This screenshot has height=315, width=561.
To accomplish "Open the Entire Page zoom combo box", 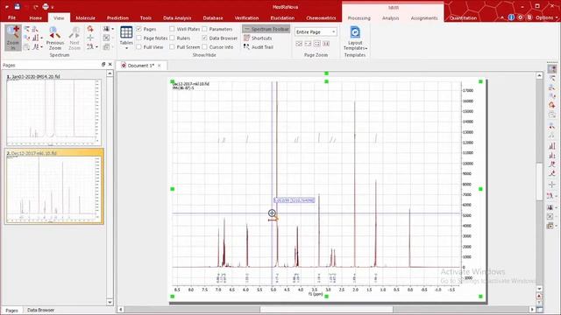I will pyautogui.click(x=316, y=32).
